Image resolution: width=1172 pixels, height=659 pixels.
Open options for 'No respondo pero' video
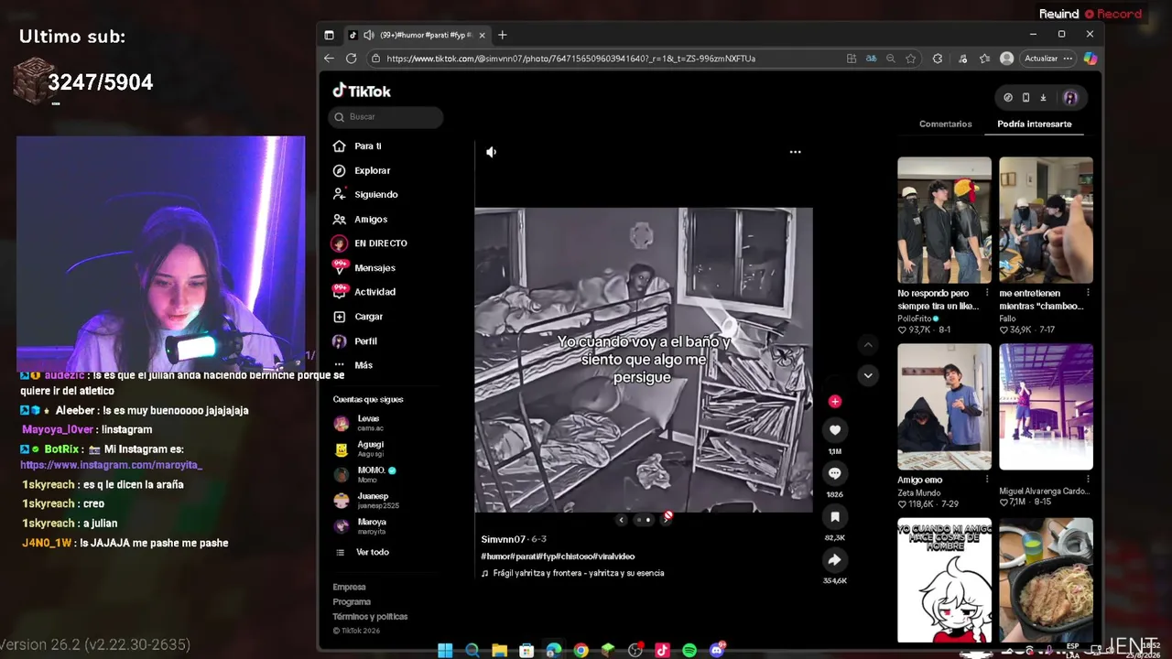986,293
